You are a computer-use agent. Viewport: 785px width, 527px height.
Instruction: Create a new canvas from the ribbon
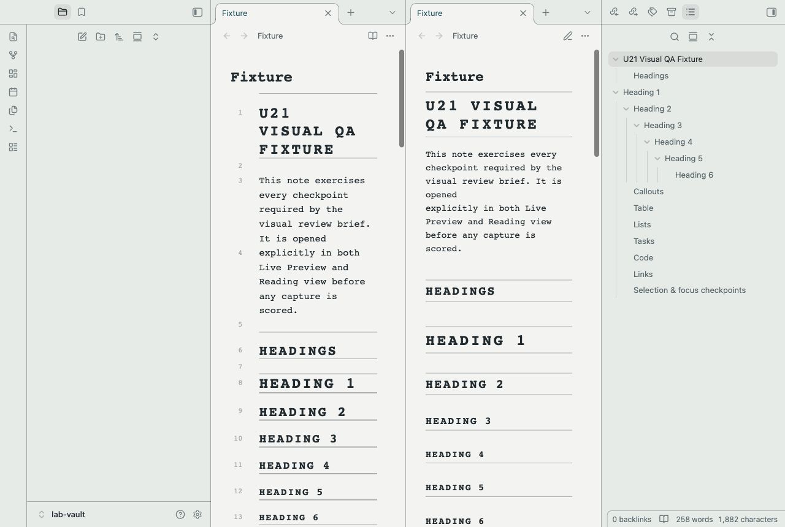coord(13,74)
